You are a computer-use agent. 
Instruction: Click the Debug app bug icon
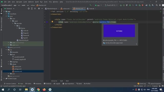point(130,5)
